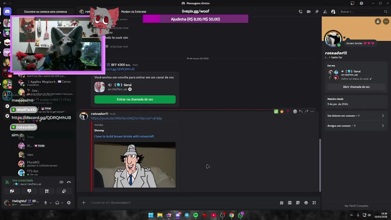The image size is (391, 220).
Task: Click Shremp channel name in embed
Action: click(99, 130)
